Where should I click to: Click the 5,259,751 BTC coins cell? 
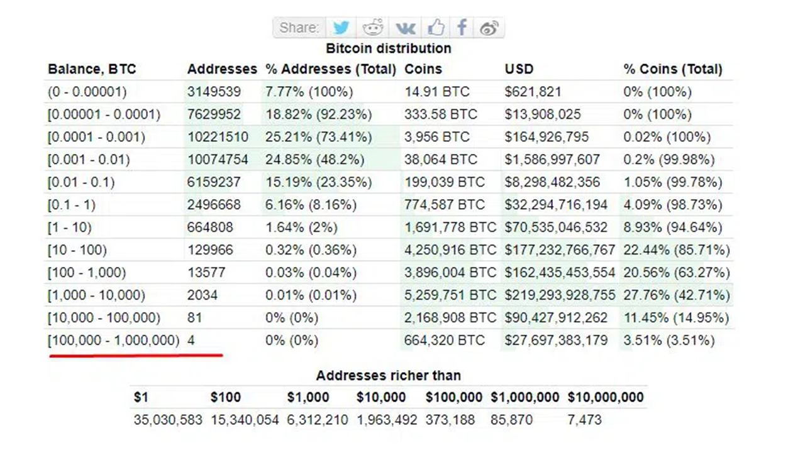pos(450,295)
